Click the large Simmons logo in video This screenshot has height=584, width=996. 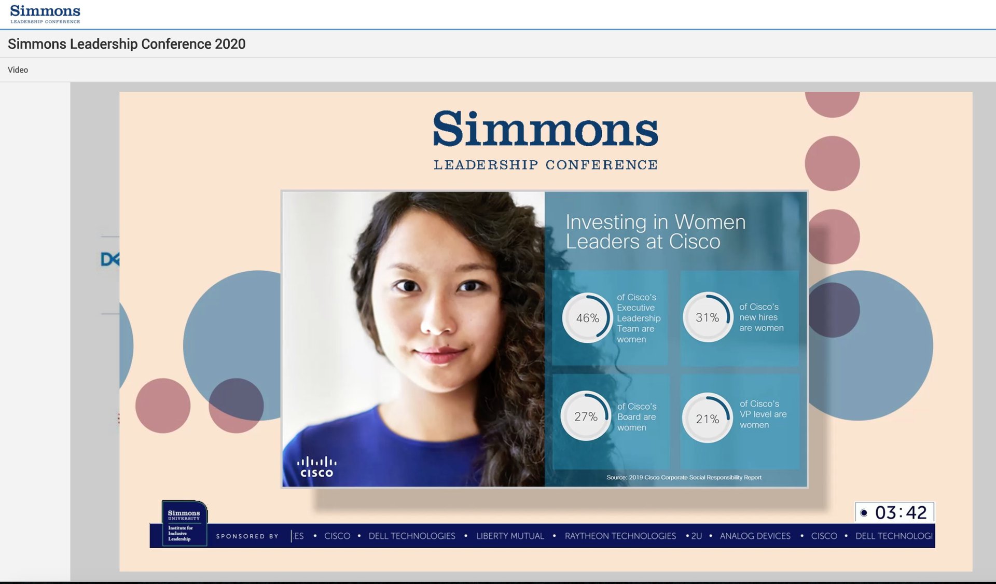[x=545, y=140]
